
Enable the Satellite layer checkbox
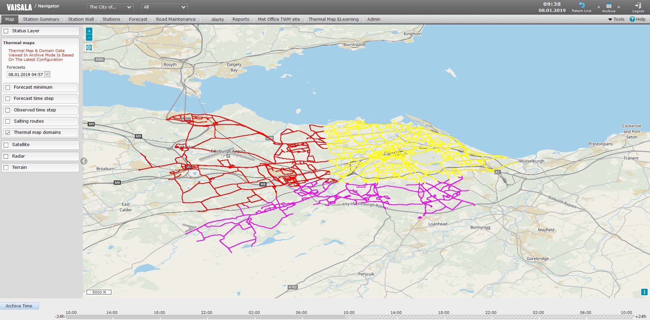point(6,144)
